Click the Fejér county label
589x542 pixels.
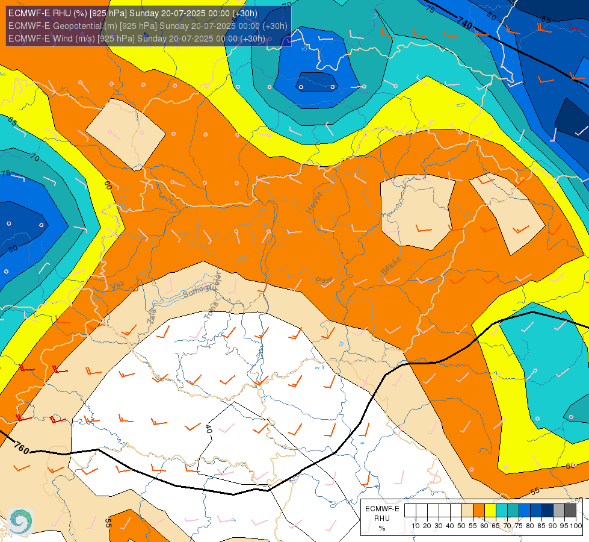217,281
